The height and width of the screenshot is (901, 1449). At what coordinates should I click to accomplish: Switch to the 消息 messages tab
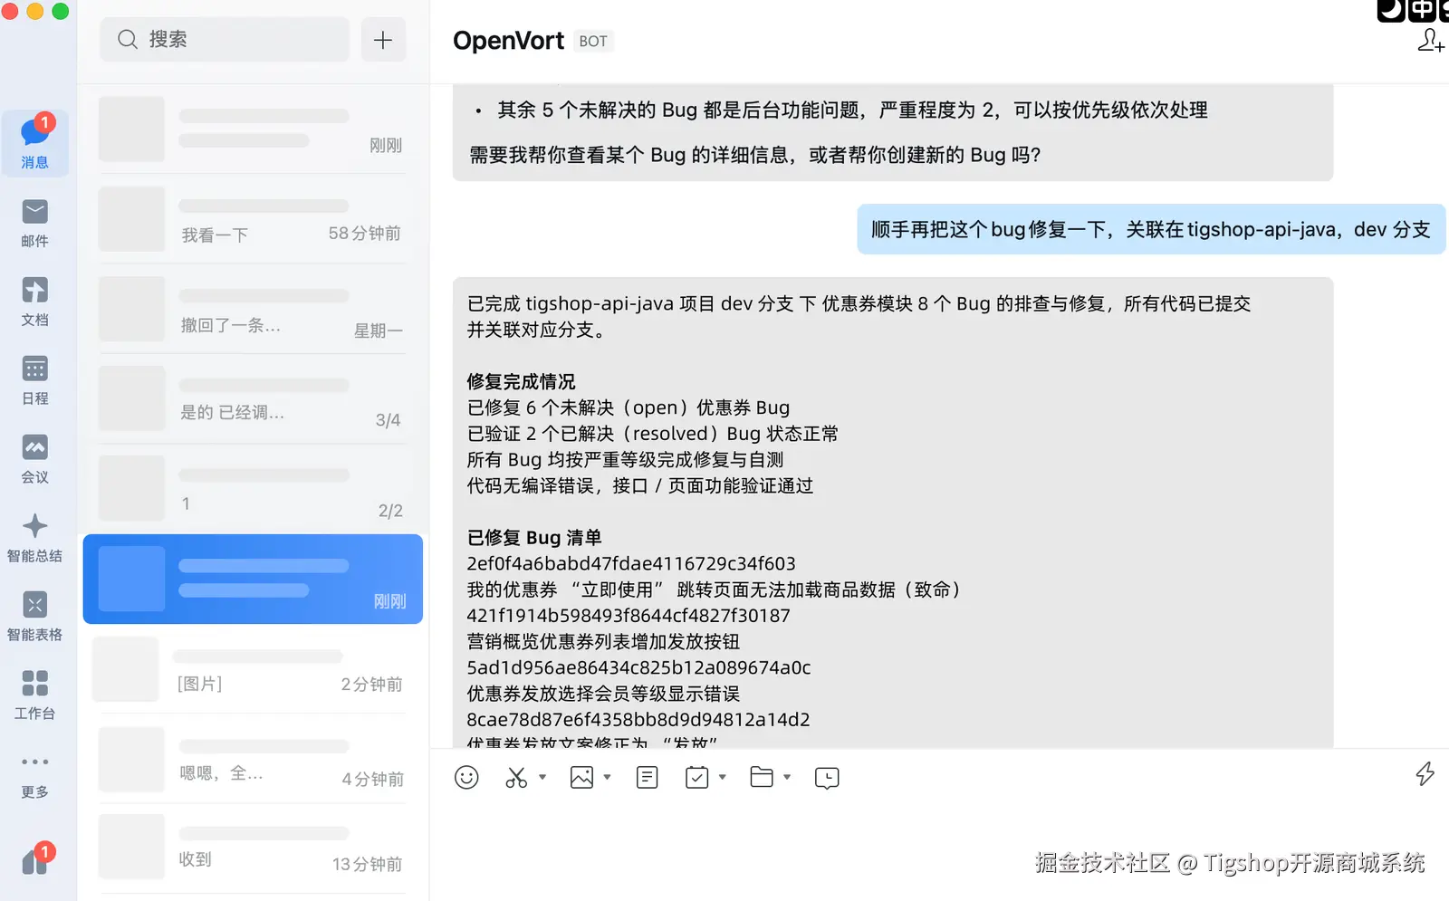[x=34, y=143]
